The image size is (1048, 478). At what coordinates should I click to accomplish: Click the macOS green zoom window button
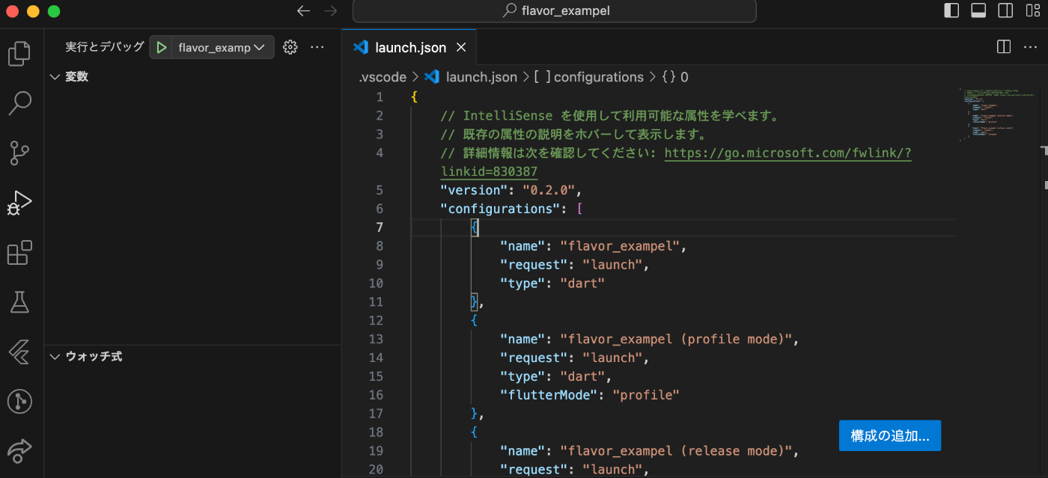click(x=53, y=10)
